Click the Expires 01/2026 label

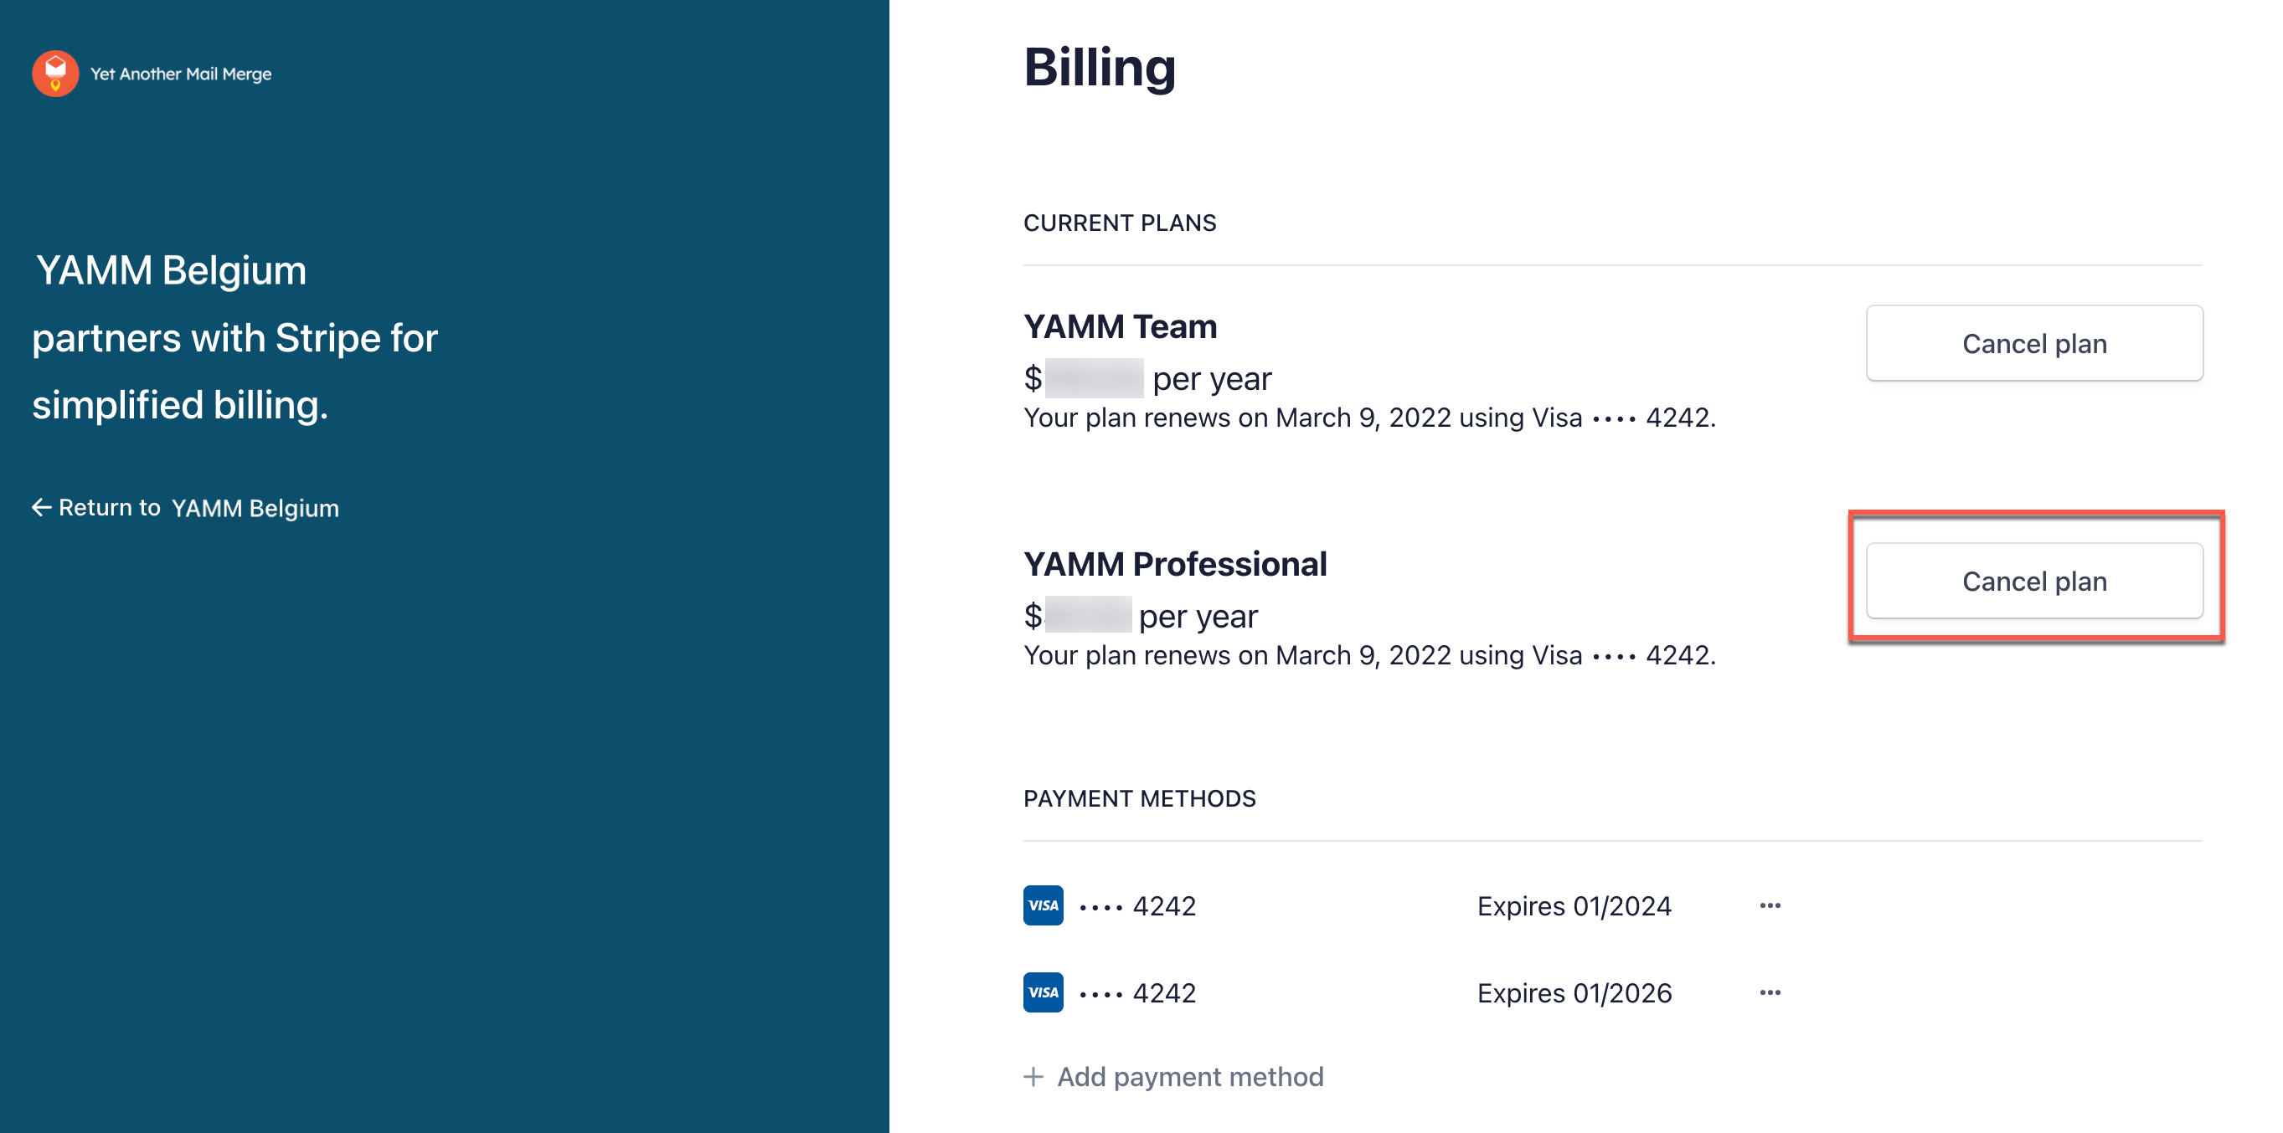[x=1574, y=993]
